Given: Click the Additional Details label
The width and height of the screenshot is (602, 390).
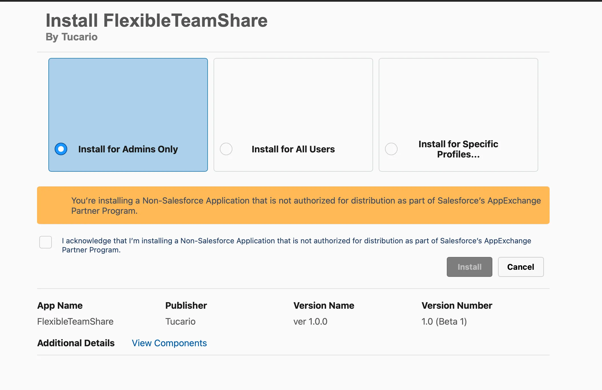Looking at the screenshot, I should 76,343.
